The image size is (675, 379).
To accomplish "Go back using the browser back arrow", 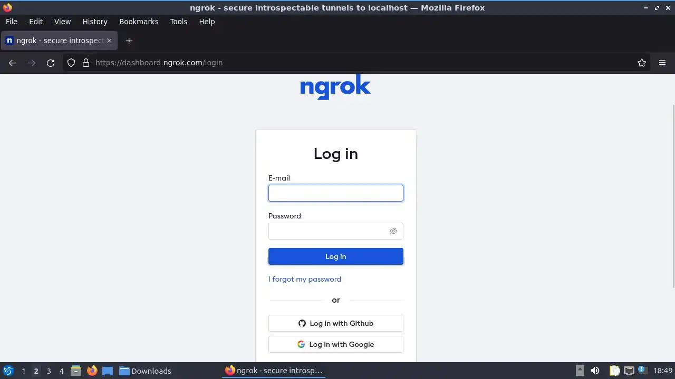I will pos(13,63).
